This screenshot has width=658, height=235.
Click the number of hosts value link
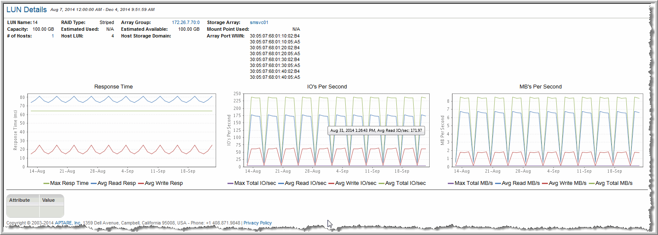[x=52, y=36]
